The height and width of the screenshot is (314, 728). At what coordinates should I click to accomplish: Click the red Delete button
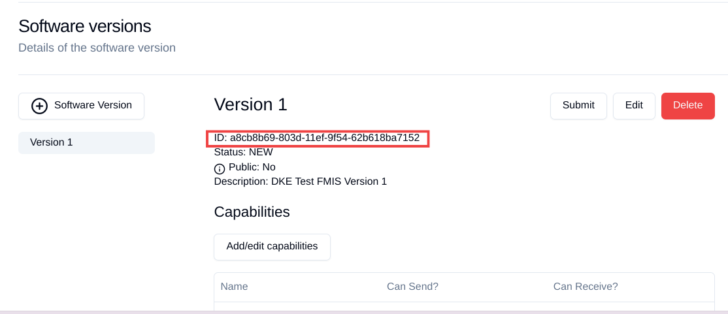(x=688, y=106)
